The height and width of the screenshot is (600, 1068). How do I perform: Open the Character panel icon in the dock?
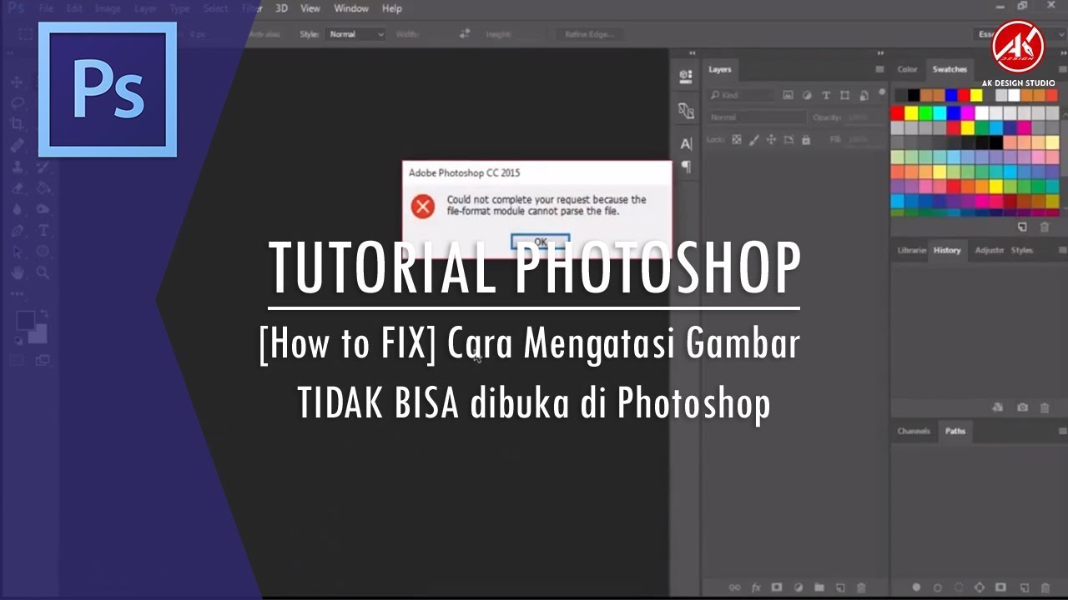686,143
